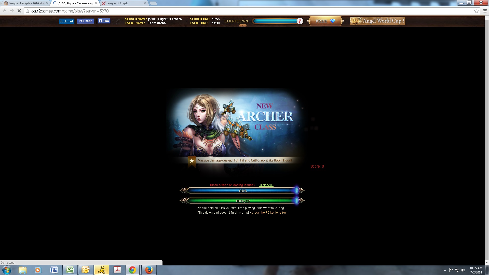This screenshot has width=489, height=275.
Task: Click the blue 100% loading progress bar
Action: click(x=242, y=191)
